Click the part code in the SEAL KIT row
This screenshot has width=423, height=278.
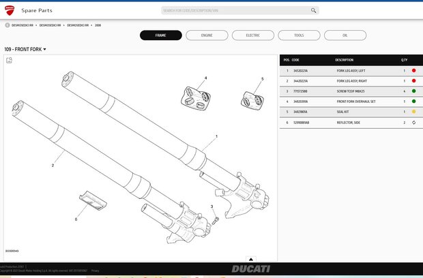300,112
